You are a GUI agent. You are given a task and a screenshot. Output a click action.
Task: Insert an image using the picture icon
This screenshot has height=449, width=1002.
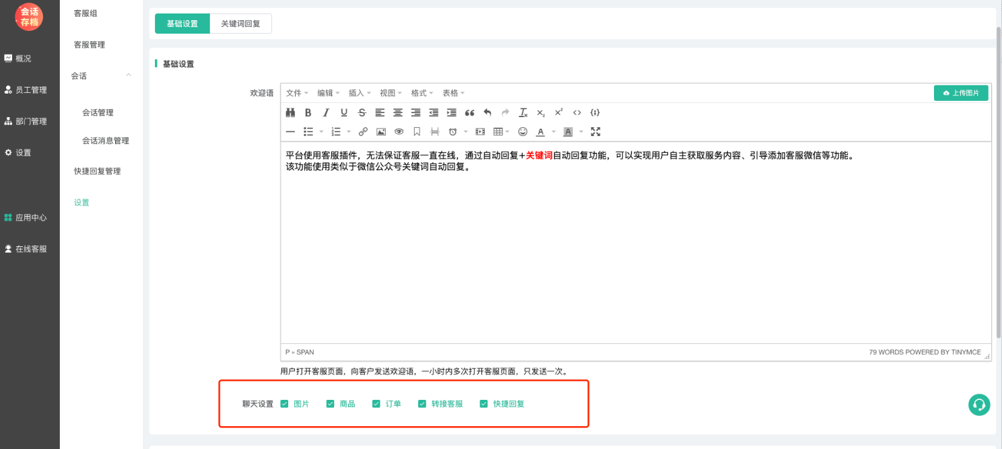tap(381, 132)
